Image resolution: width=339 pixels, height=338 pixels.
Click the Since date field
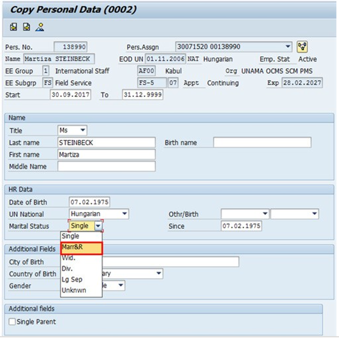click(241, 226)
